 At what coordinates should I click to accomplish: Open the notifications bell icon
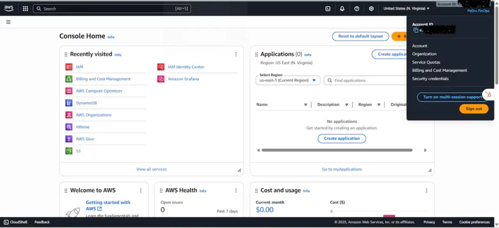click(342, 8)
